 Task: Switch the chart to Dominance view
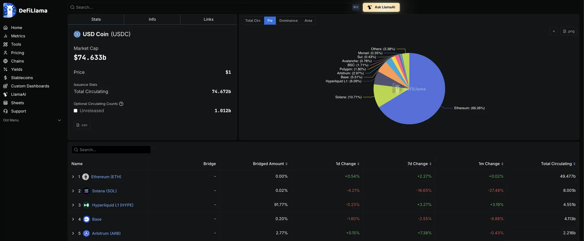click(x=288, y=21)
